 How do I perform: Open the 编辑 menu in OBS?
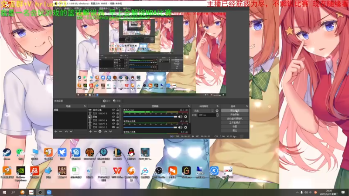[x=68, y=8]
